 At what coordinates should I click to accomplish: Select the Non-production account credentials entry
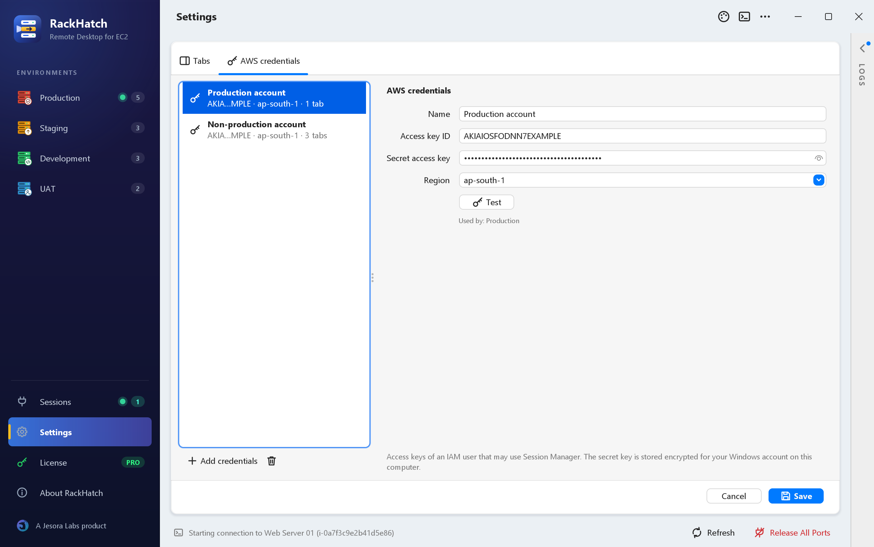[274, 130]
